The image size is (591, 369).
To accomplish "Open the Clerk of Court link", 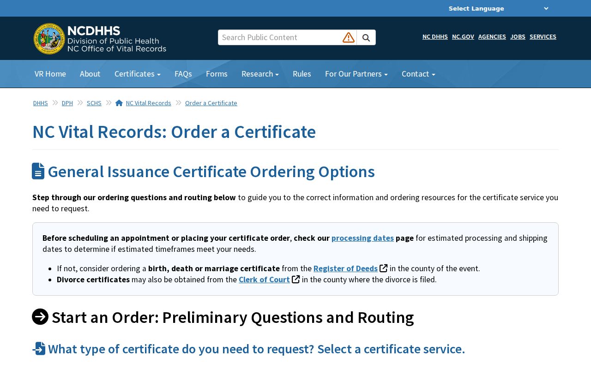I will point(264,280).
